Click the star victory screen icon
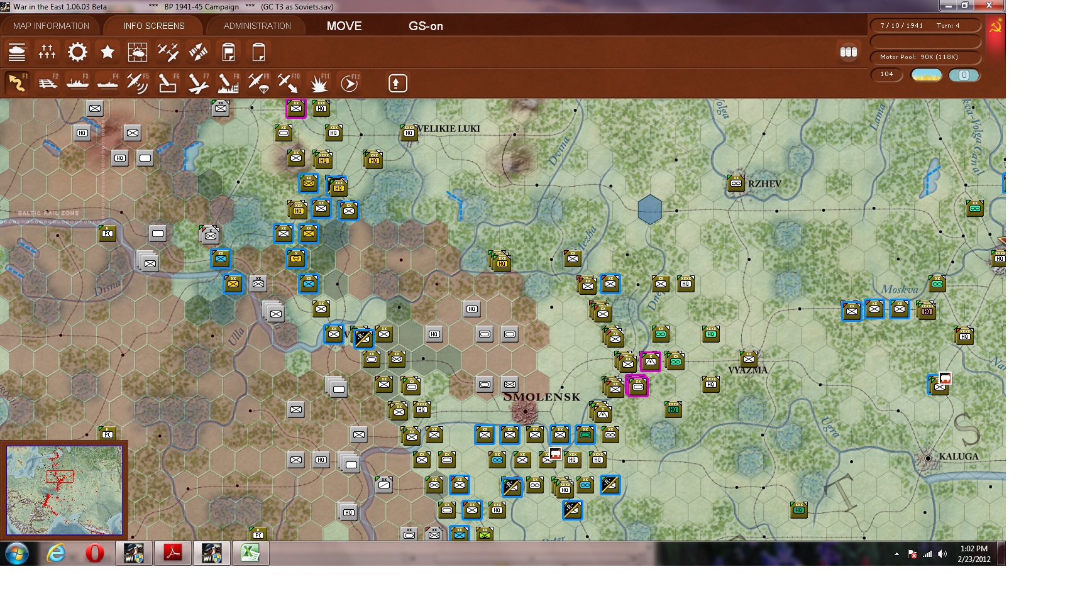Viewport: 1075px width, 606px height. (107, 52)
